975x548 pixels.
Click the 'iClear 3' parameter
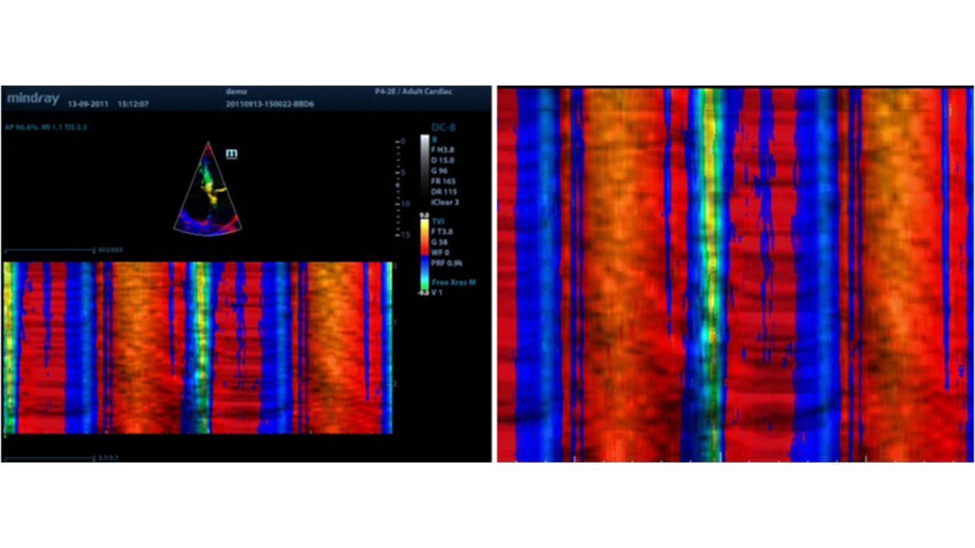click(446, 203)
